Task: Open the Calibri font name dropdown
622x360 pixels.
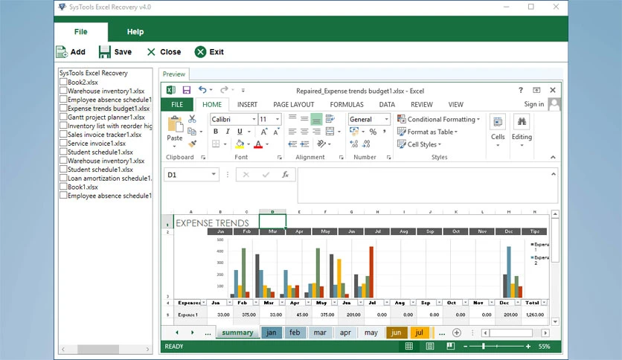Action: click(x=254, y=119)
